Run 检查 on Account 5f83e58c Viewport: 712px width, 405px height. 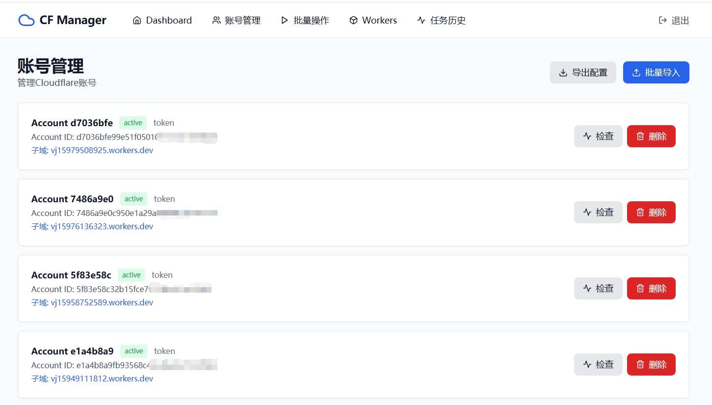pyautogui.click(x=598, y=288)
